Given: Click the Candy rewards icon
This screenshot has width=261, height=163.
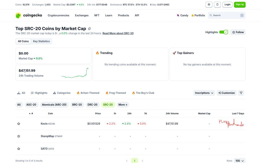Looking at the screenshot, I should pos(178,15).
